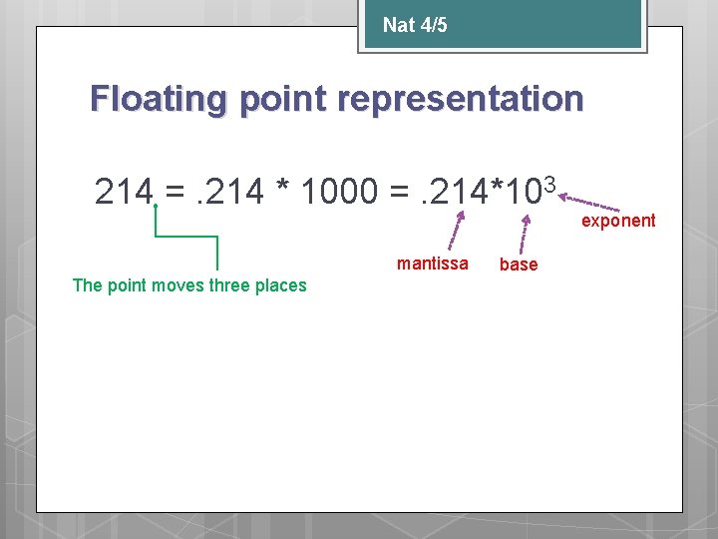The height and width of the screenshot is (539, 718).
Task: Click the '1000' value in the equation
Action: click(339, 191)
